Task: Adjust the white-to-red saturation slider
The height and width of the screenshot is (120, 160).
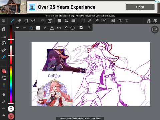Action: [x=11, y=55]
